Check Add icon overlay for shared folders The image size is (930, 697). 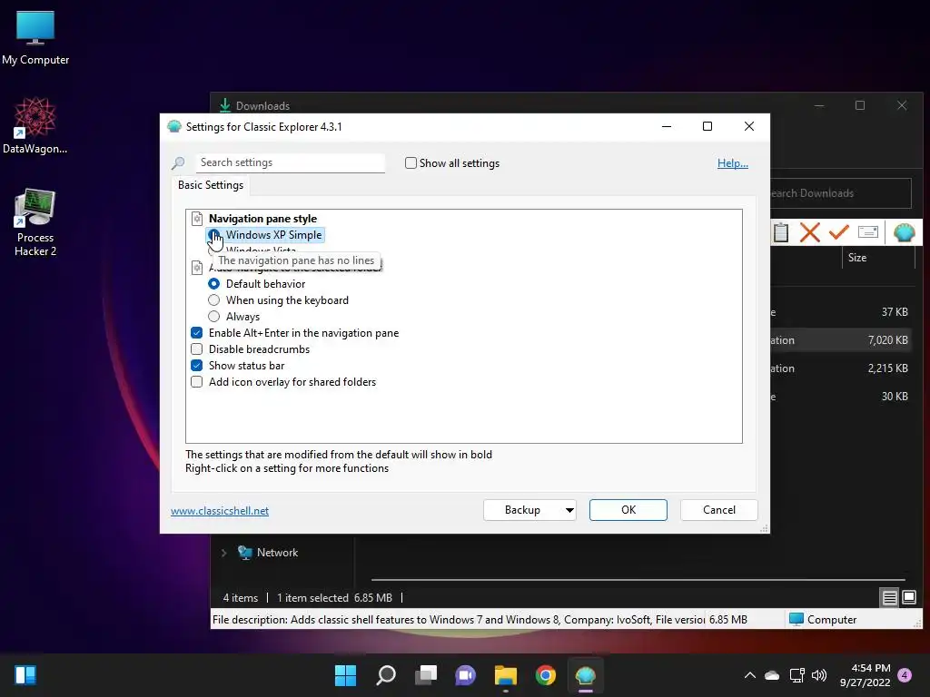(197, 382)
